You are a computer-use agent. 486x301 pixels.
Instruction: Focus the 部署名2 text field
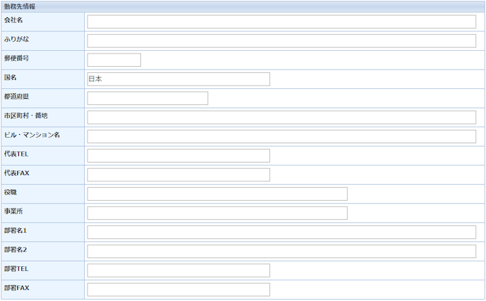pos(281,251)
